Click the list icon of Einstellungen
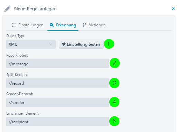Screen dimensions: 177x132 pos(14,25)
